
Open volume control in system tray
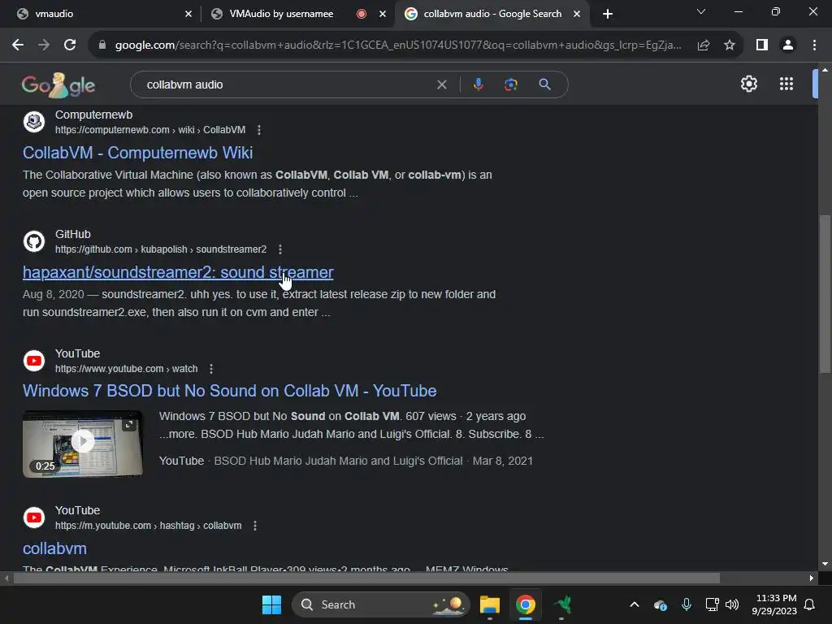pyautogui.click(x=732, y=604)
